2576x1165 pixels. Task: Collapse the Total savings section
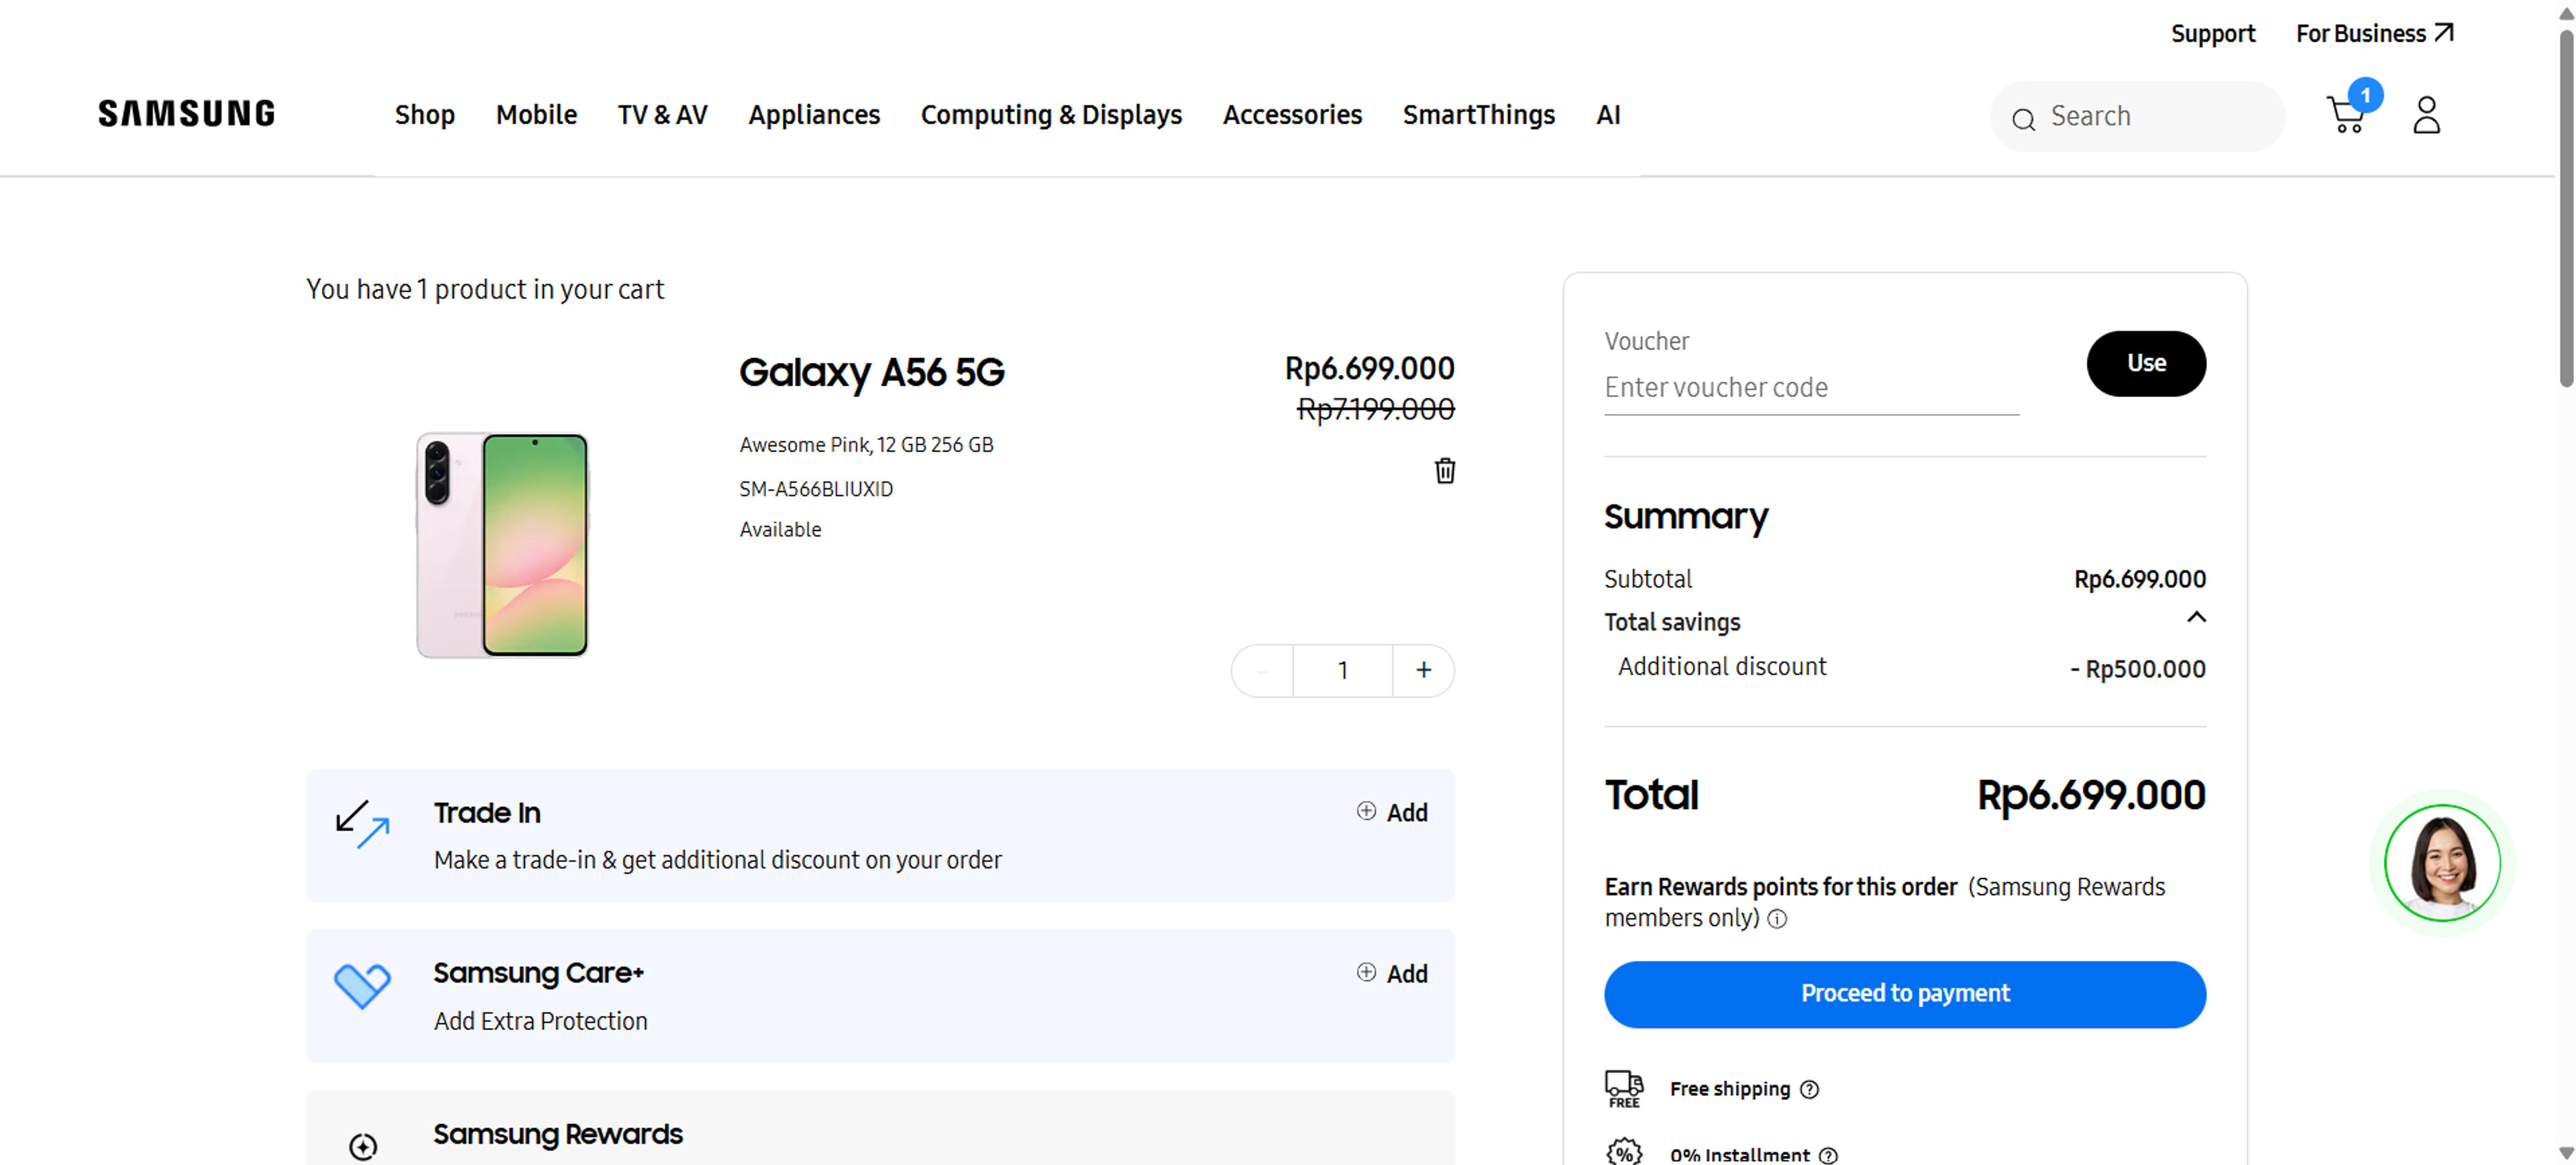pyautogui.click(x=2196, y=617)
